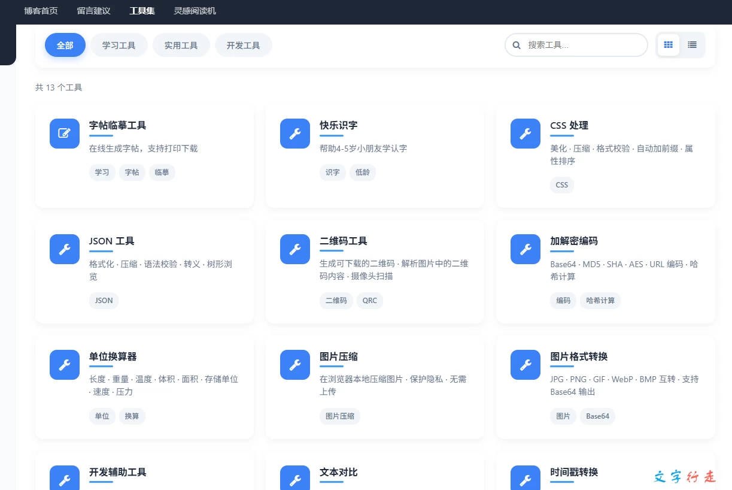Click description starting 在浏览器本地压缩图片

coord(393,386)
